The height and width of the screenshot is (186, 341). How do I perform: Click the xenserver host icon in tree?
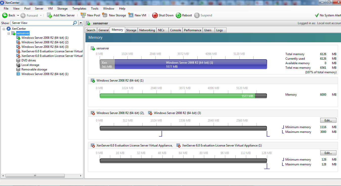[x=13, y=33]
